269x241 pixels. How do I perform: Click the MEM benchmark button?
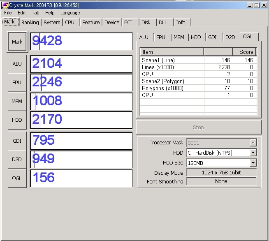tap(17, 101)
